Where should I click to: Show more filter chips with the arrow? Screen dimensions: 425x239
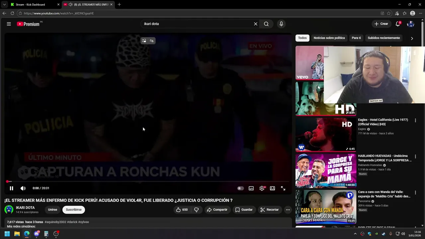[x=412, y=38]
